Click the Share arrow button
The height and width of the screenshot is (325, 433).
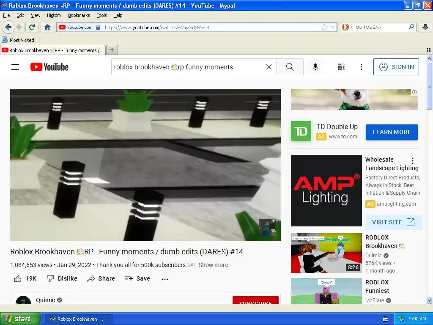tap(101, 278)
